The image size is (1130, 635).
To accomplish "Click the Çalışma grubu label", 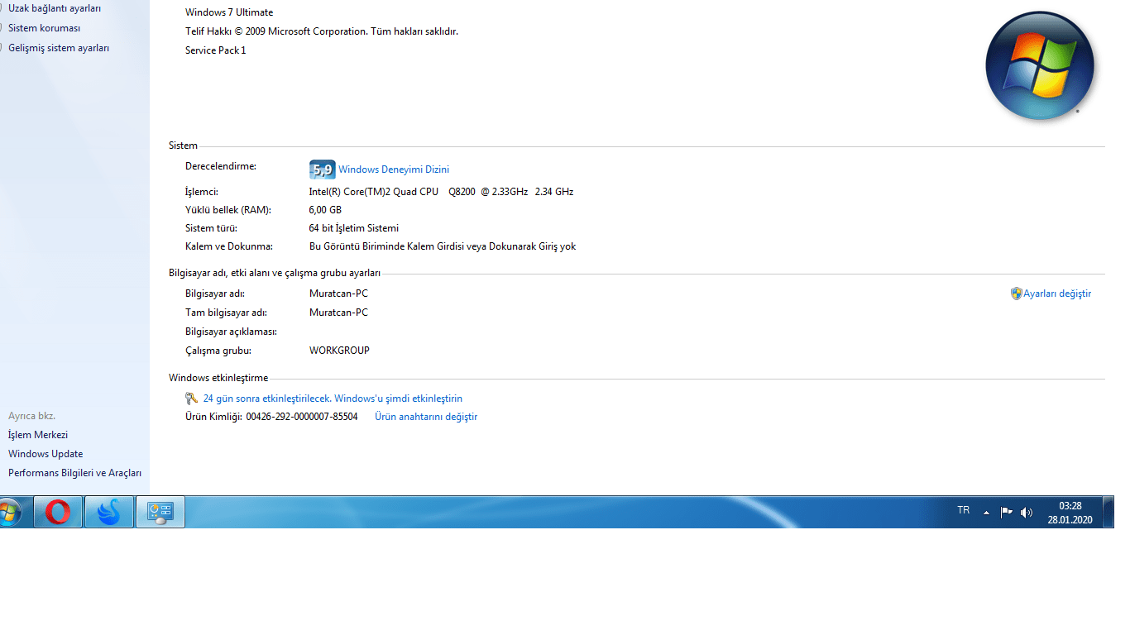I will tap(218, 351).
